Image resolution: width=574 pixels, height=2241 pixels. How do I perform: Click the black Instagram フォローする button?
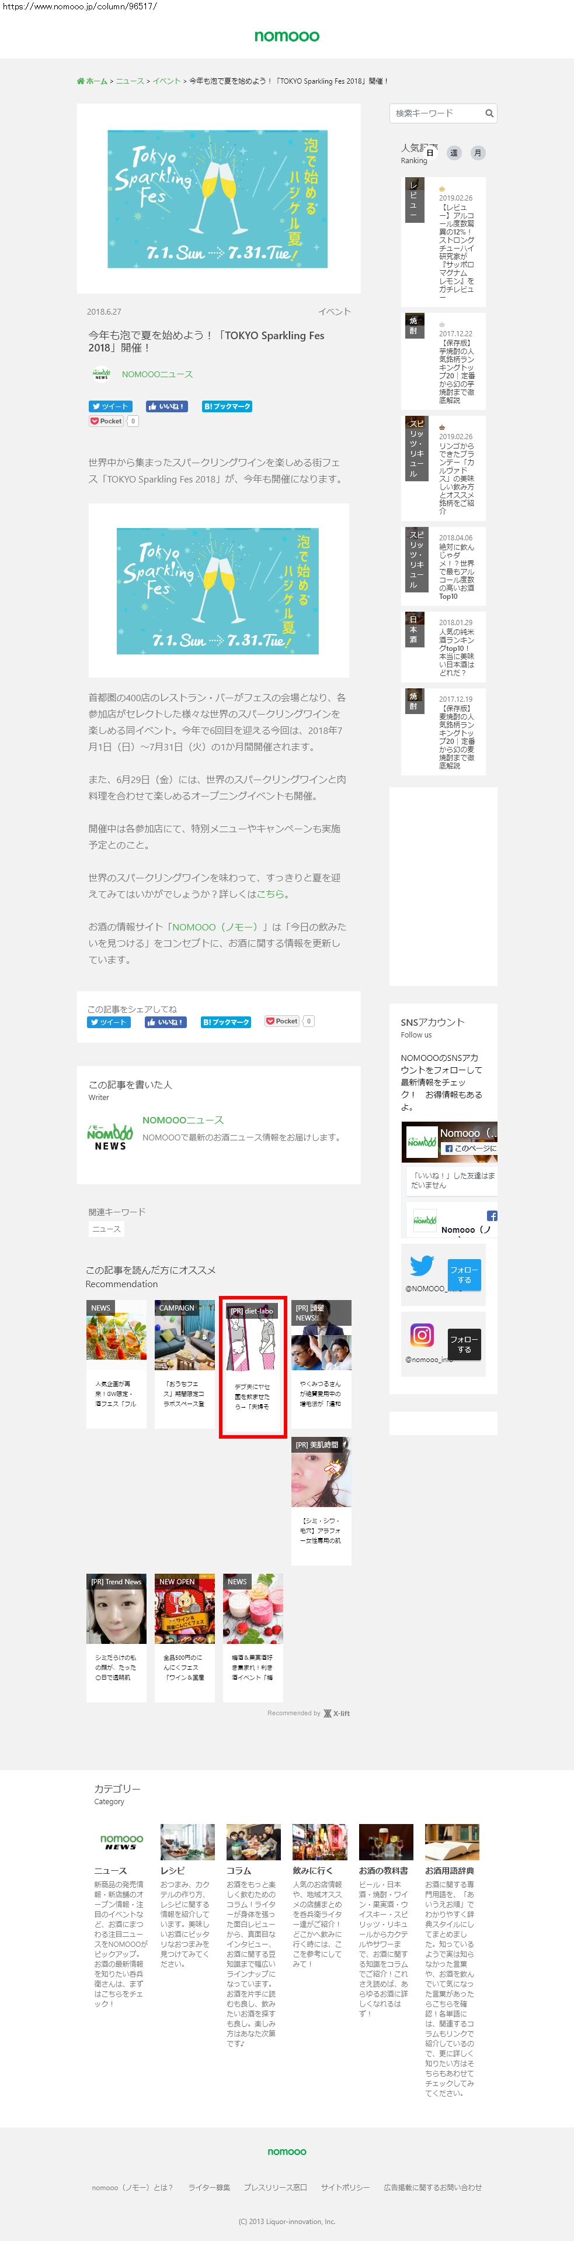(x=464, y=1344)
